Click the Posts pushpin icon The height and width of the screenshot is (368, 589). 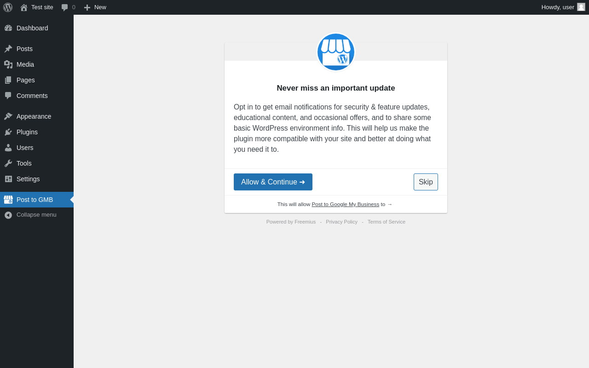pyautogui.click(x=8, y=49)
